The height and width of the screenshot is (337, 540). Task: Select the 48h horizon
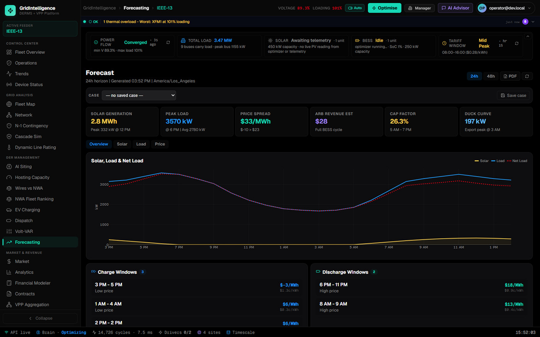[491, 76]
